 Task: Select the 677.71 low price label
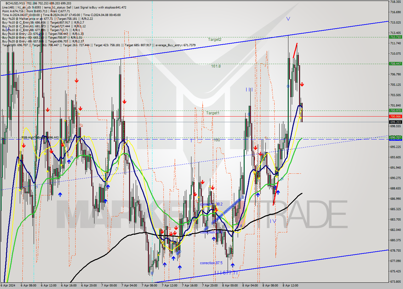coord(230,273)
